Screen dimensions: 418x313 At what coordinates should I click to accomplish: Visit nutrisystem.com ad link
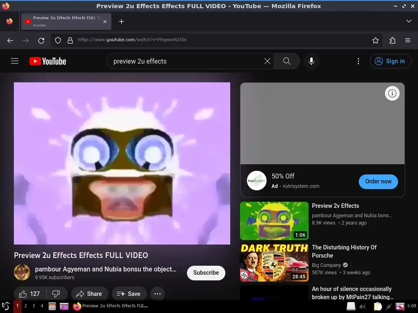pos(301,186)
